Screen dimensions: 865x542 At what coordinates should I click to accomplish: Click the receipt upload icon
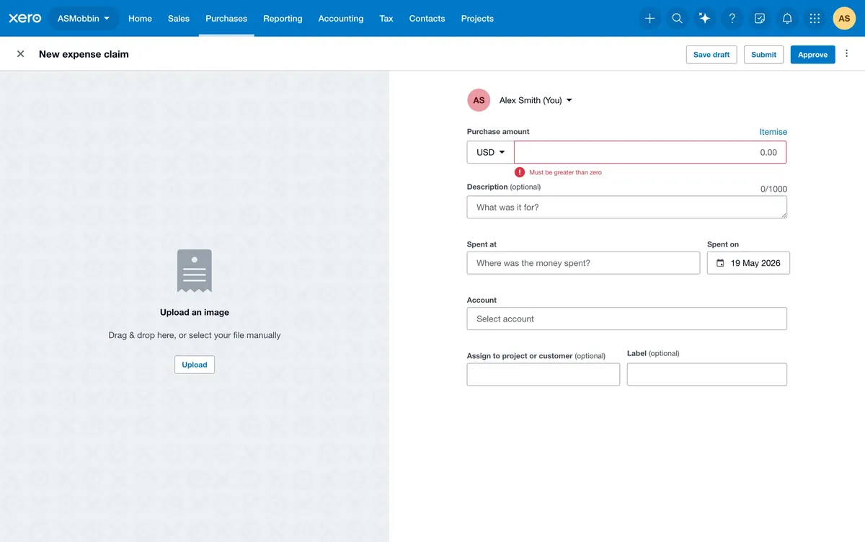[x=195, y=271]
